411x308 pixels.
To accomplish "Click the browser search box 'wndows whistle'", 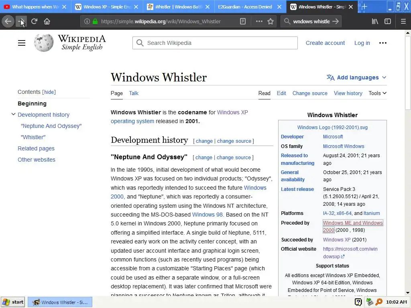I will click(311, 22).
